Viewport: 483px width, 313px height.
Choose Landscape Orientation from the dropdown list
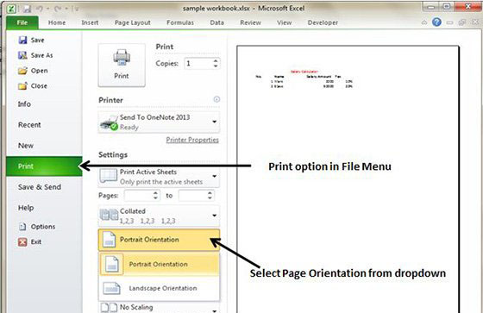click(160, 288)
